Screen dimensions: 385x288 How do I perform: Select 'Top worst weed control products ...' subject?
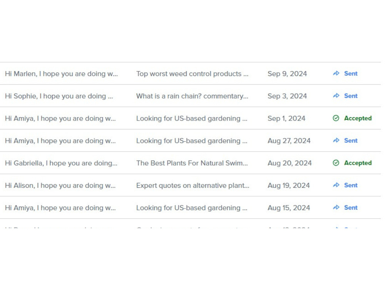(192, 74)
